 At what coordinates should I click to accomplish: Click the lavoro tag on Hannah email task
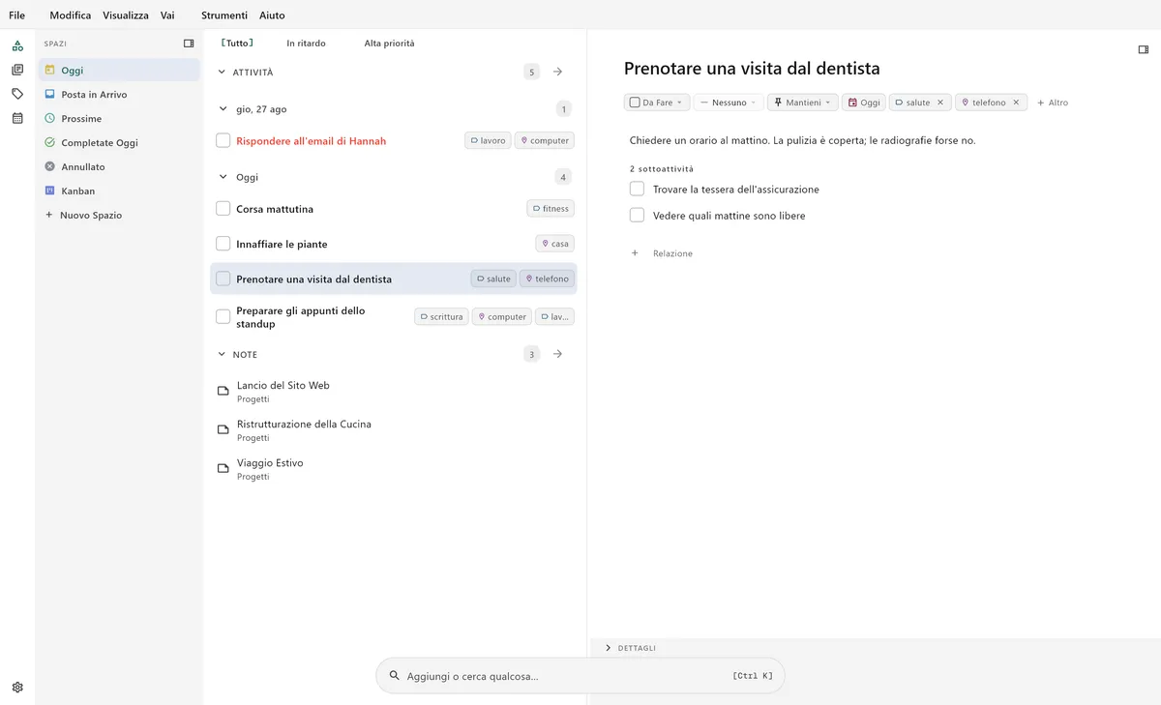click(488, 140)
